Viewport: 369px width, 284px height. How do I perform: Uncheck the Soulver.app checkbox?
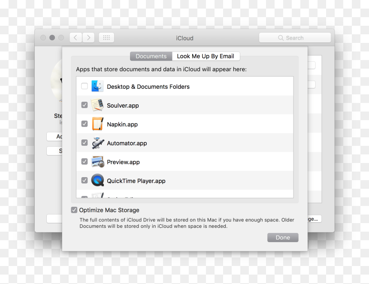[x=84, y=105]
